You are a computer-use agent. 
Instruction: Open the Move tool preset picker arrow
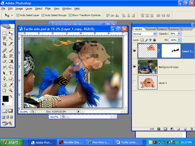(12, 15)
